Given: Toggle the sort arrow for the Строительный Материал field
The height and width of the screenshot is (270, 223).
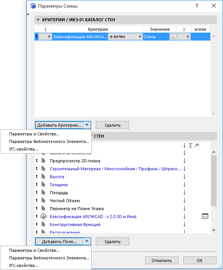Looking at the screenshot, I should click(x=184, y=169).
